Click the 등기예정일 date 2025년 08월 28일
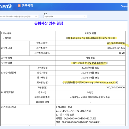This screenshot has height=129, width=129. click(x=90, y=78)
